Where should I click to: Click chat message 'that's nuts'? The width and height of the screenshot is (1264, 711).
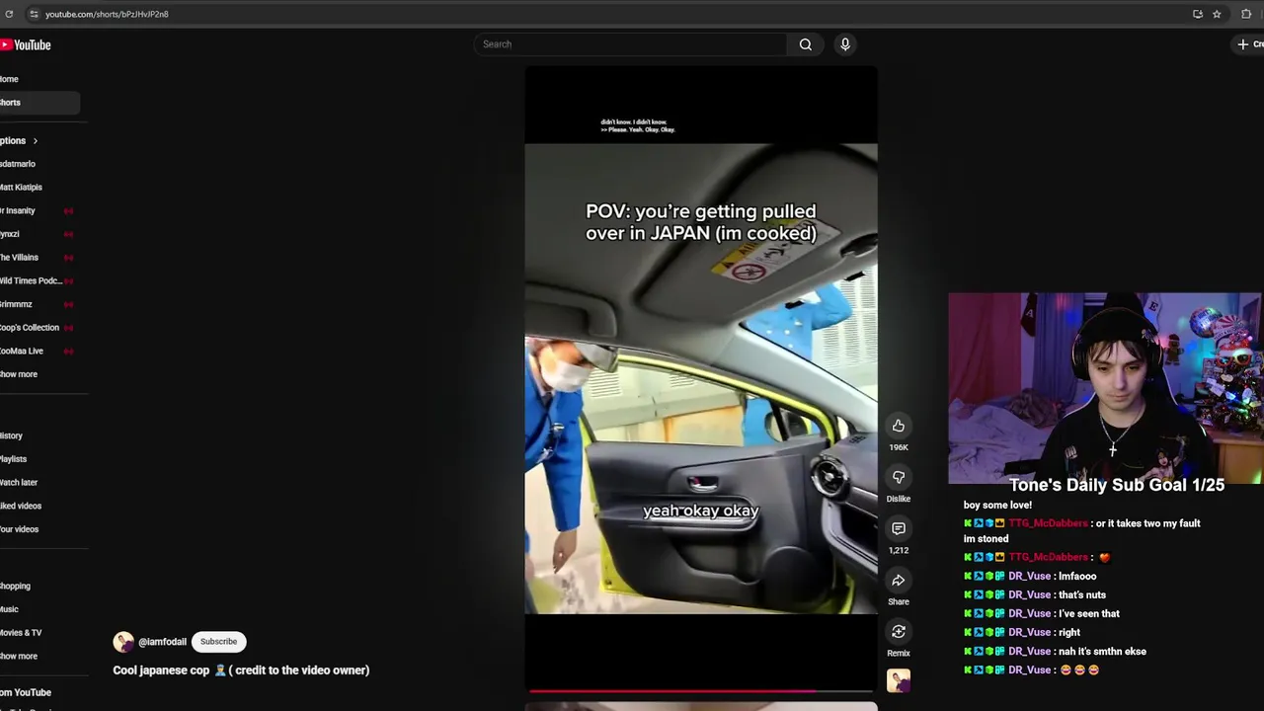[x=1082, y=595]
